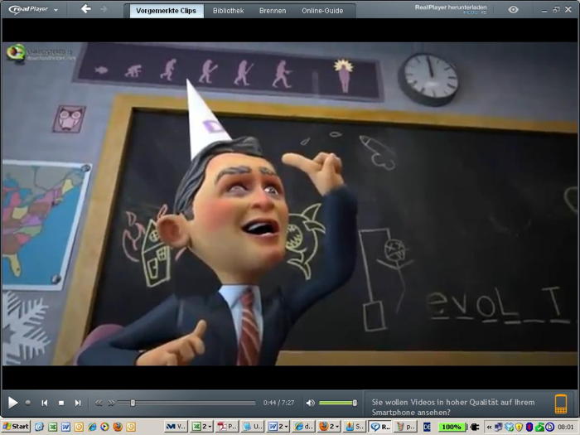Switch to the Vorgemerkte Clips tab

click(166, 11)
